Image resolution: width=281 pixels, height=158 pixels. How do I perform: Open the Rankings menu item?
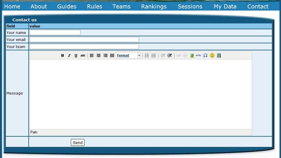click(154, 6)
